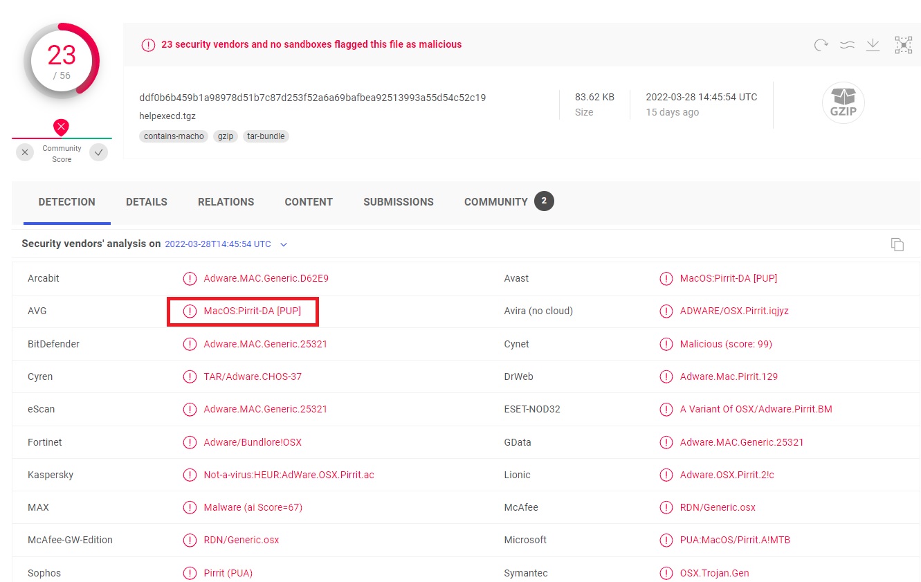Click the warning icon for DrWeb detection
This screenshot has height=582, width=921.
(666, 376)
